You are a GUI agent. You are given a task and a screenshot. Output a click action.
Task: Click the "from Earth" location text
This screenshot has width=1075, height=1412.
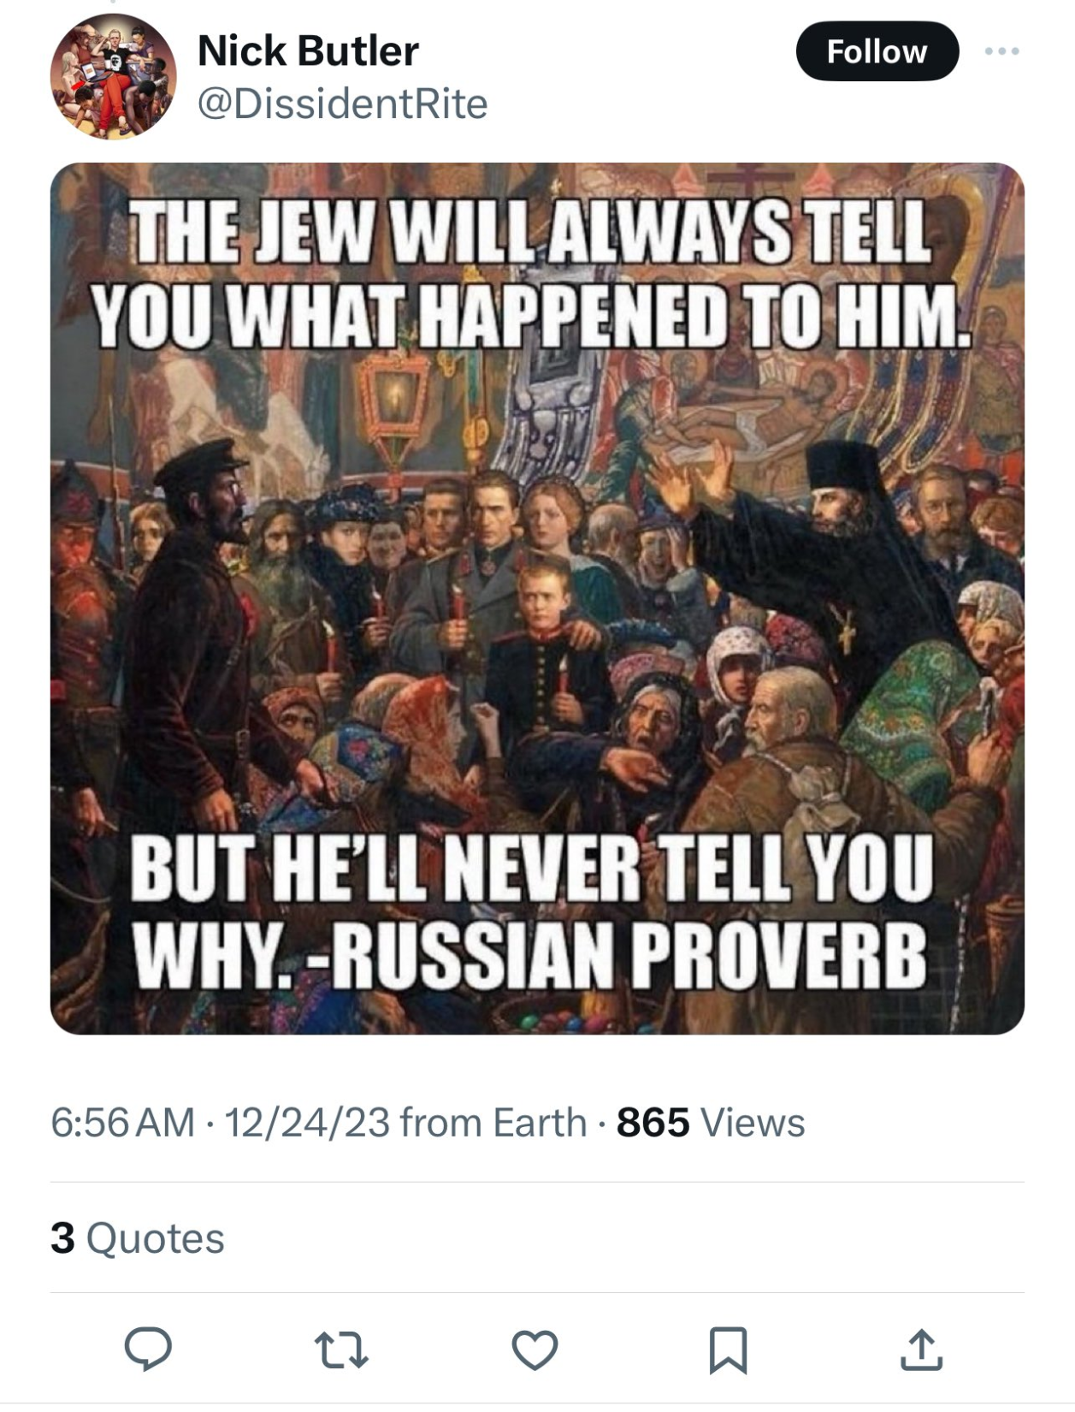coord(493,1123)
